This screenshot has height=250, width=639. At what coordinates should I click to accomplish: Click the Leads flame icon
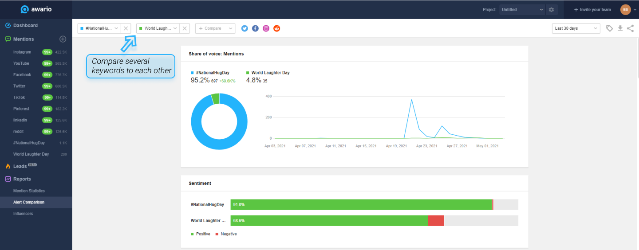click(x=8, y=166)
